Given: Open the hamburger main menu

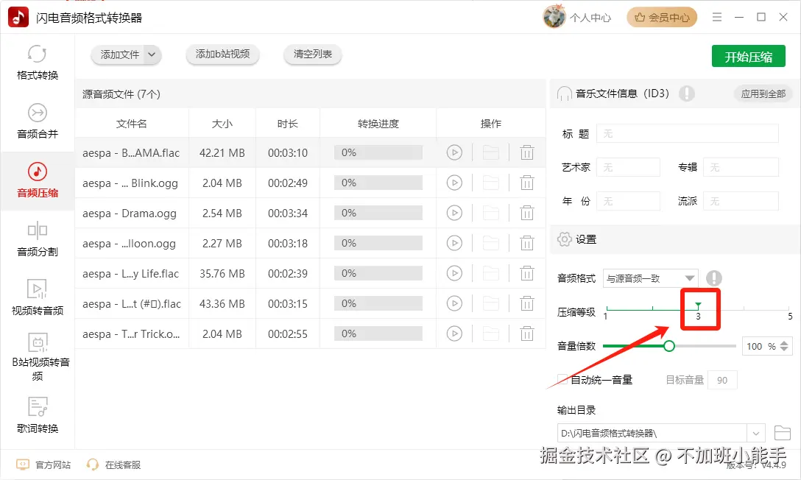Looking at the screenshot, I should pyautogui.click(x=717, y=18).
